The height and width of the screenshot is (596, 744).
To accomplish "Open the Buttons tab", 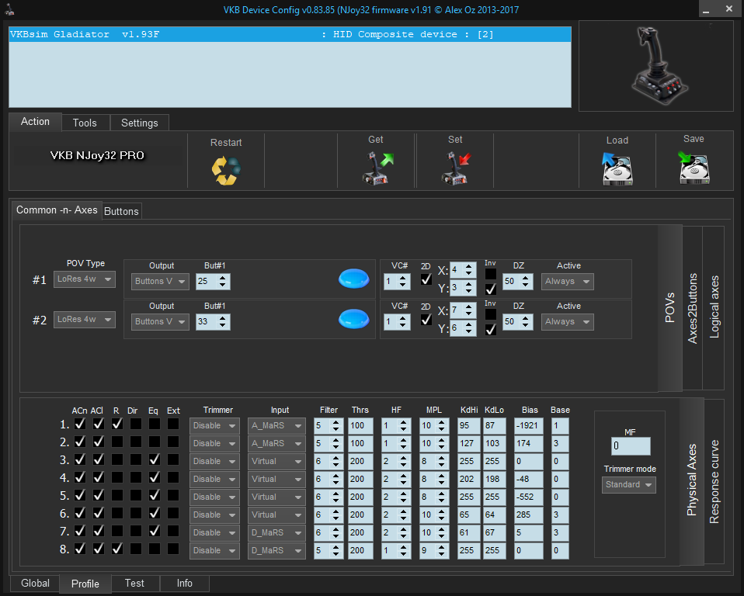I will (121, 211).
